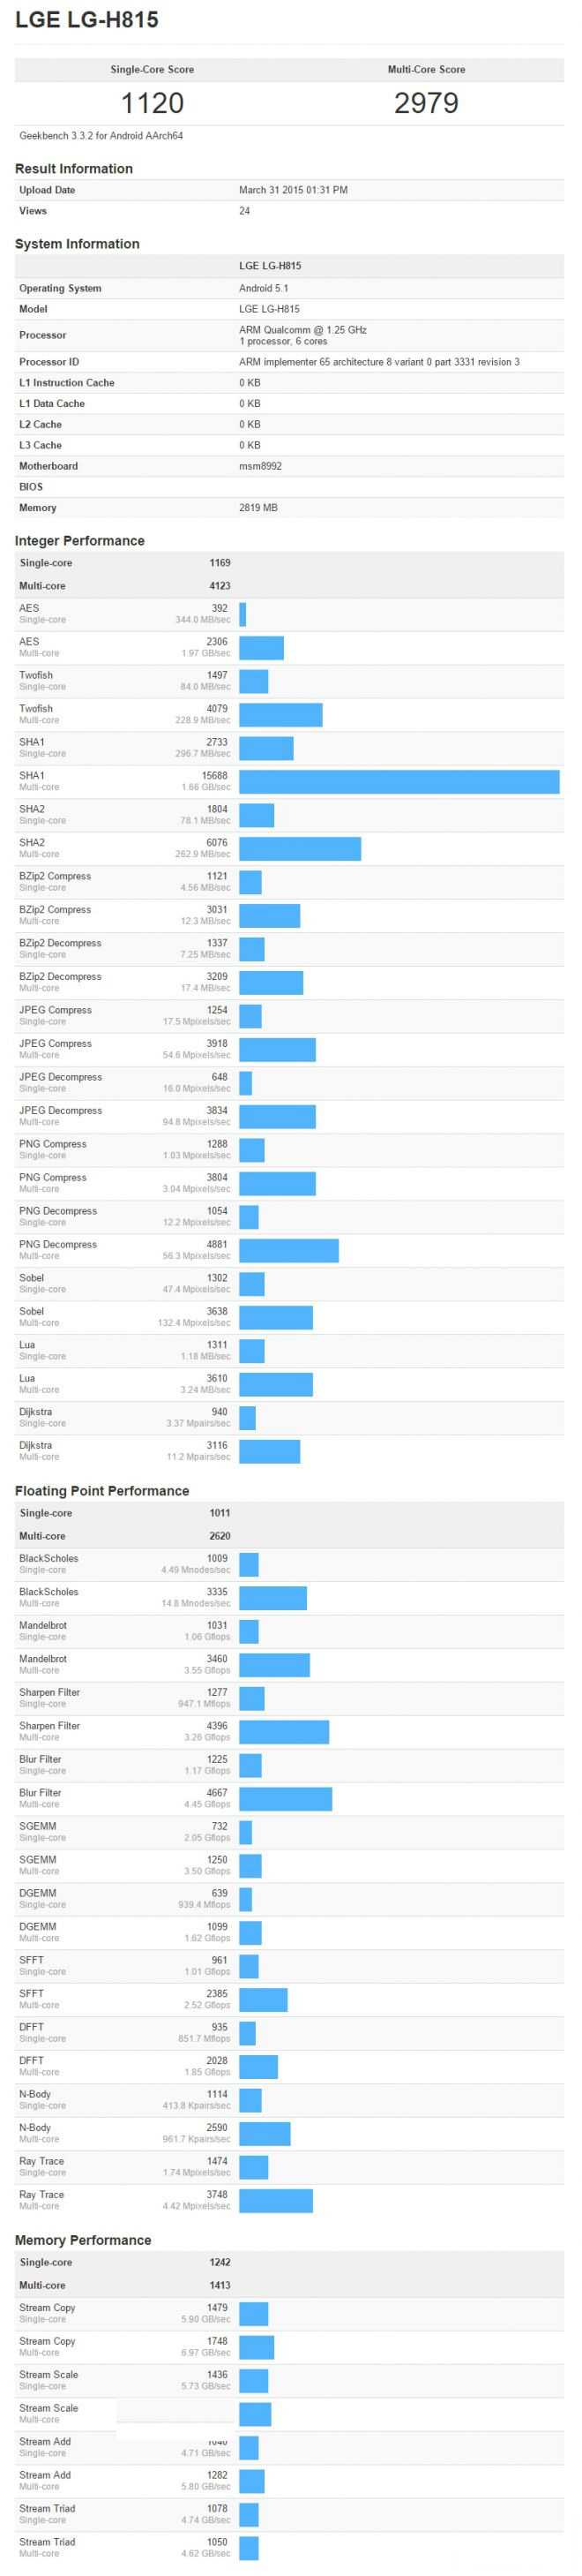This screenshot has width=582, height=2576.
Task: Click the Memory Performance heading
Action: [x=83, y=2241]
